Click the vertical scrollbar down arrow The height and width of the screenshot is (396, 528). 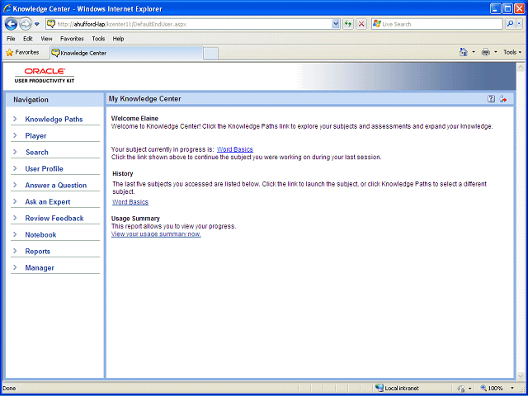[x=521, y=375]
